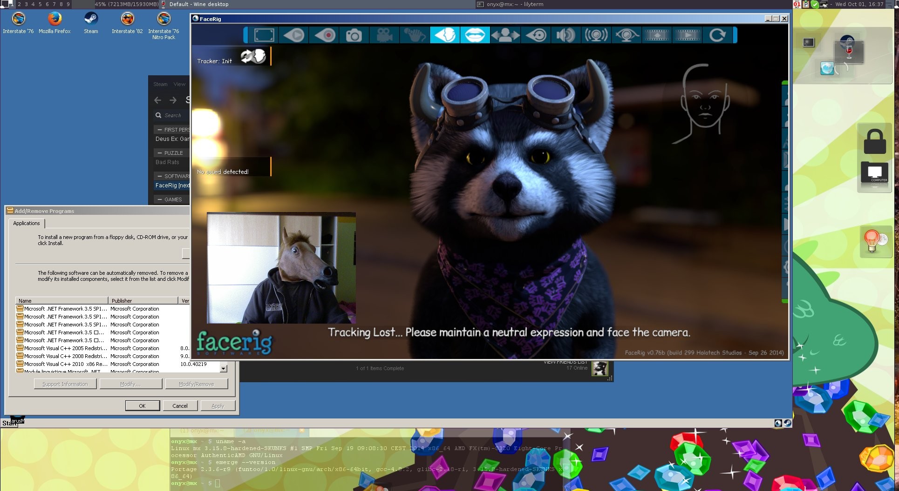Open the Steam menu in Steam window
This screenshot has height=491, width=899.
(x=160, y=84)
